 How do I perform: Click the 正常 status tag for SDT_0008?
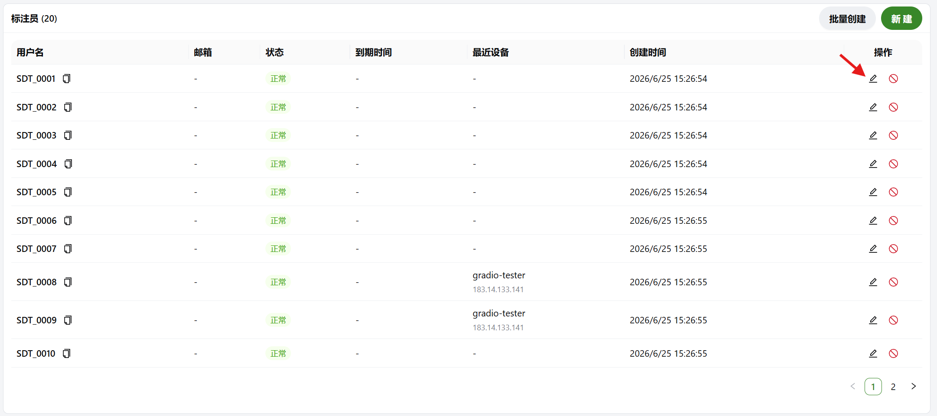[278, 282]
